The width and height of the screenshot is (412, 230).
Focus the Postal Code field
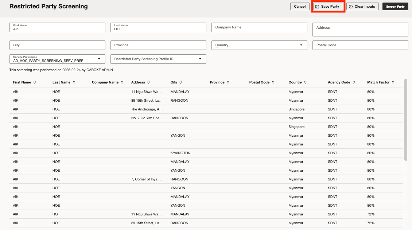[x=360, y=45]
